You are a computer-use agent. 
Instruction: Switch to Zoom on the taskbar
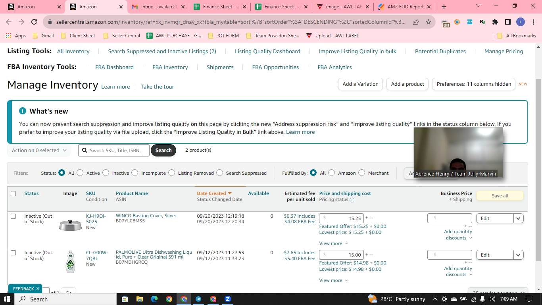[228, 299]
